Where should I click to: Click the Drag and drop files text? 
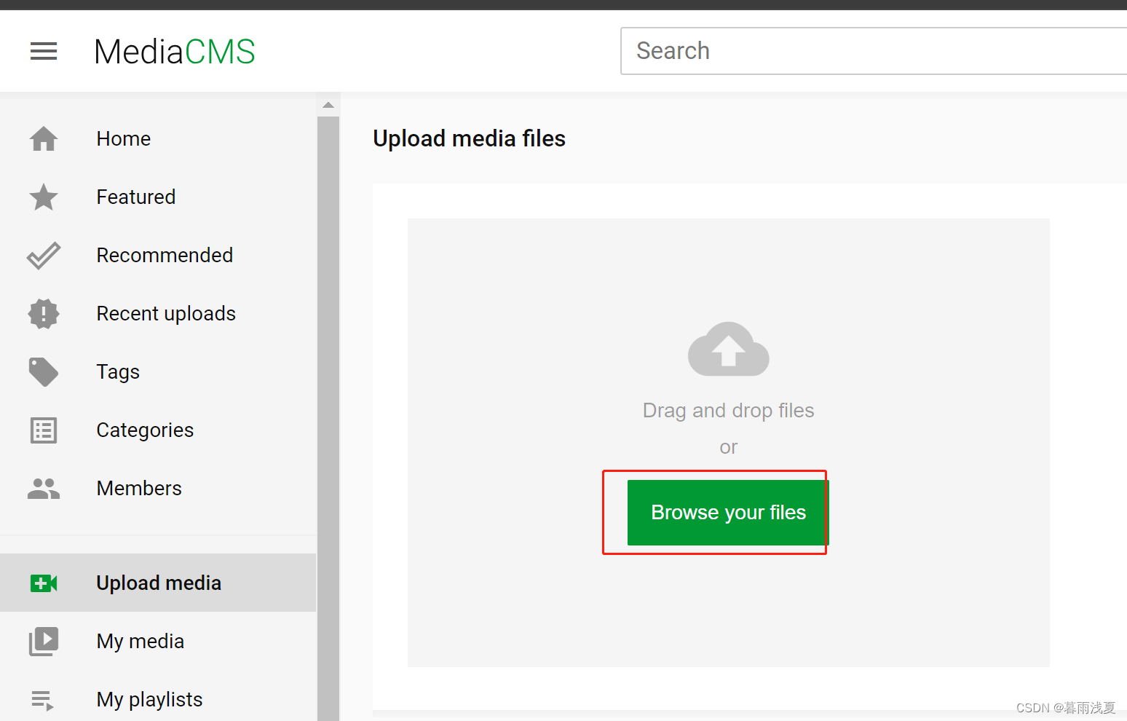[728, 411]
